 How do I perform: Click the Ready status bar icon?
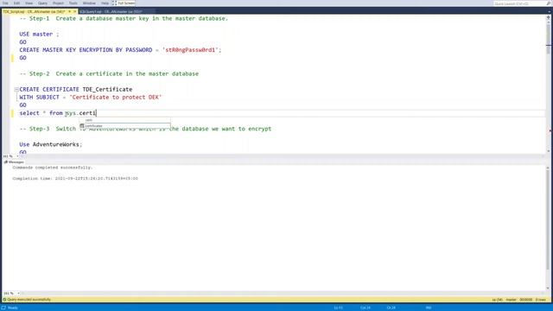(x=3, y=308)
